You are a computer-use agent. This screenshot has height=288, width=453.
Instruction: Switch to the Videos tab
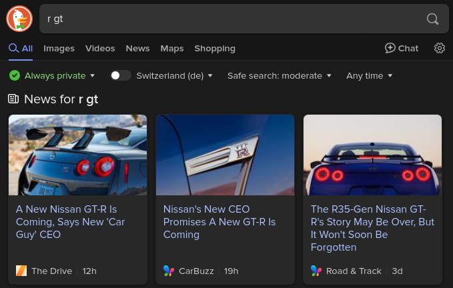(100, 48)
